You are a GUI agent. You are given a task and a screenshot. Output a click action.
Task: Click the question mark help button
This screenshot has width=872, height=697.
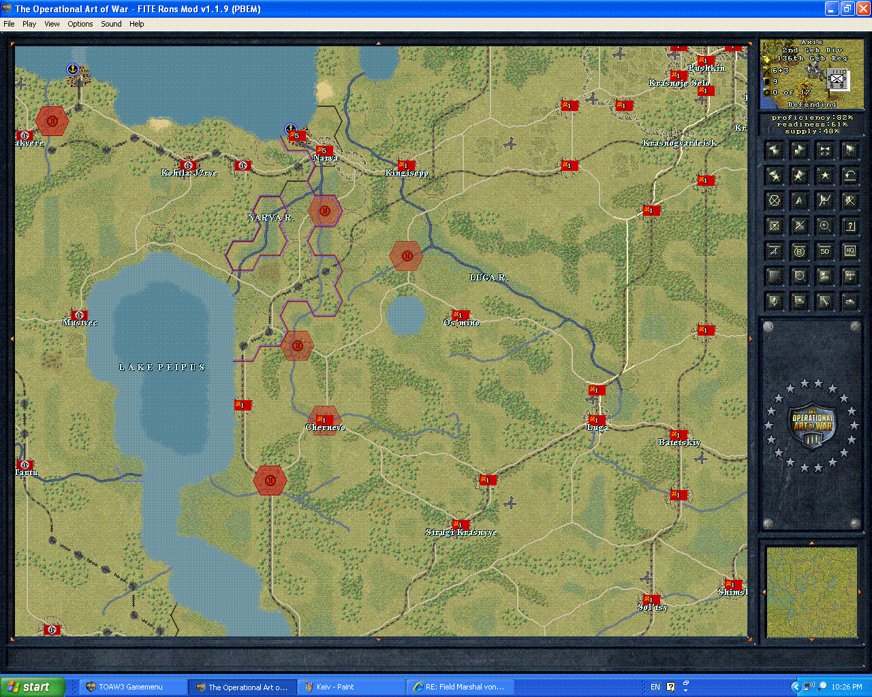(x=850, y=226)
